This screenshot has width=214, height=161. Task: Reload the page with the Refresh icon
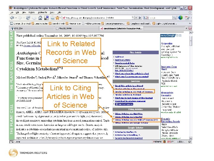[x=28, y=18]
